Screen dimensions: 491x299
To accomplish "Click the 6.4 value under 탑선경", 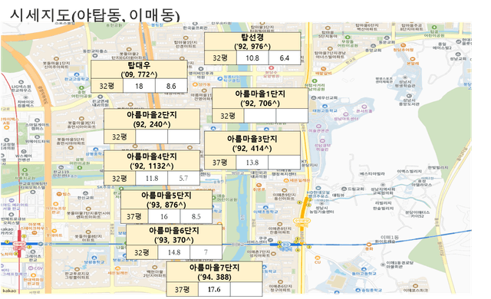I will pyautogui.click(x=285, y=58).
